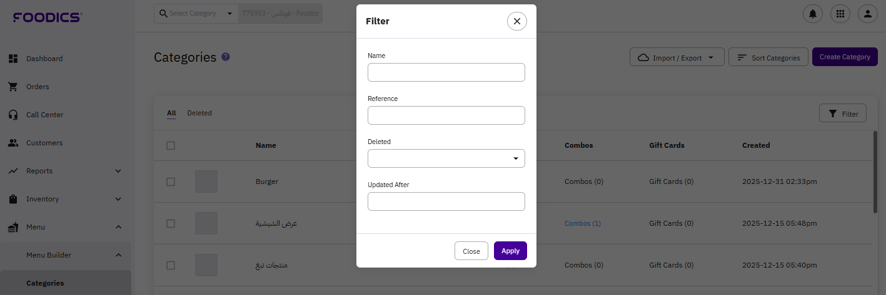The image size is (886, 295).
Task: Close the Filter dialog with X
Action: [516, 21]
